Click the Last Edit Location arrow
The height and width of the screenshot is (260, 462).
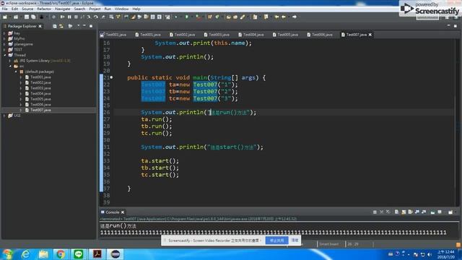click(276, 17)
